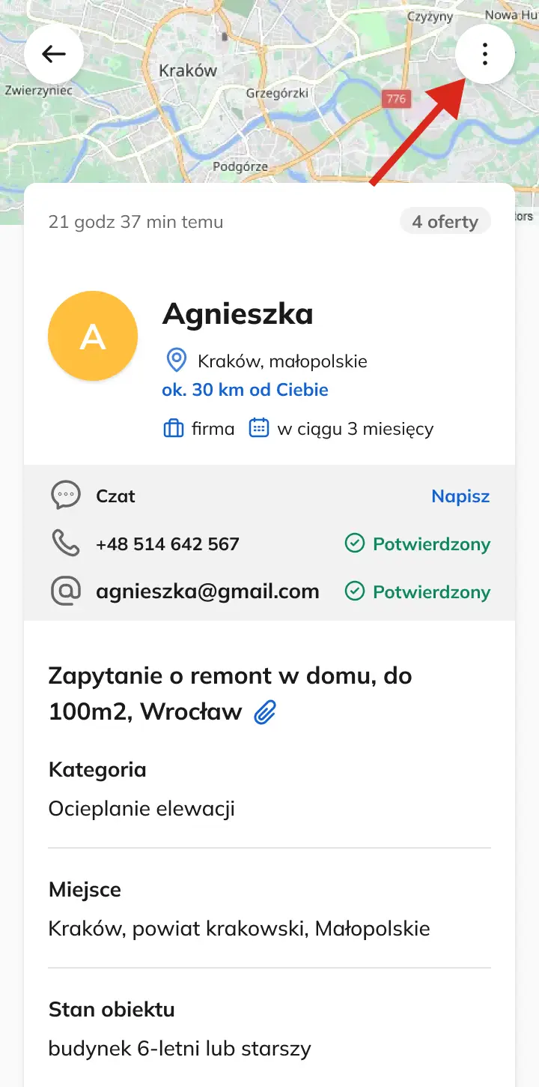This screenshot has height=1087, width=539.
Task: Tap the "4 oferty" badge
Action: (445, 222)
